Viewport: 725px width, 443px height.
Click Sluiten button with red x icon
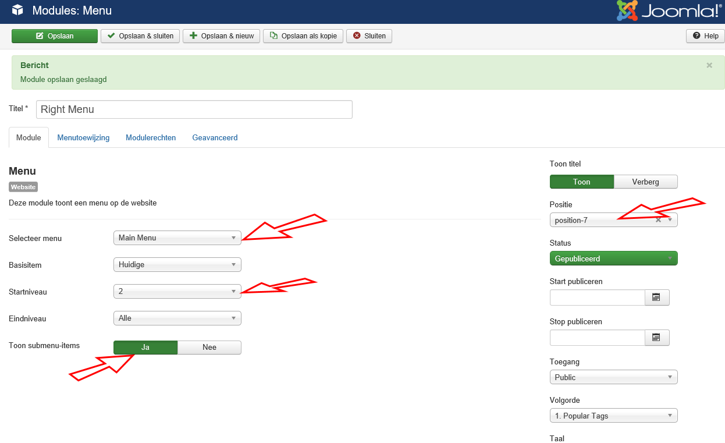369,36
